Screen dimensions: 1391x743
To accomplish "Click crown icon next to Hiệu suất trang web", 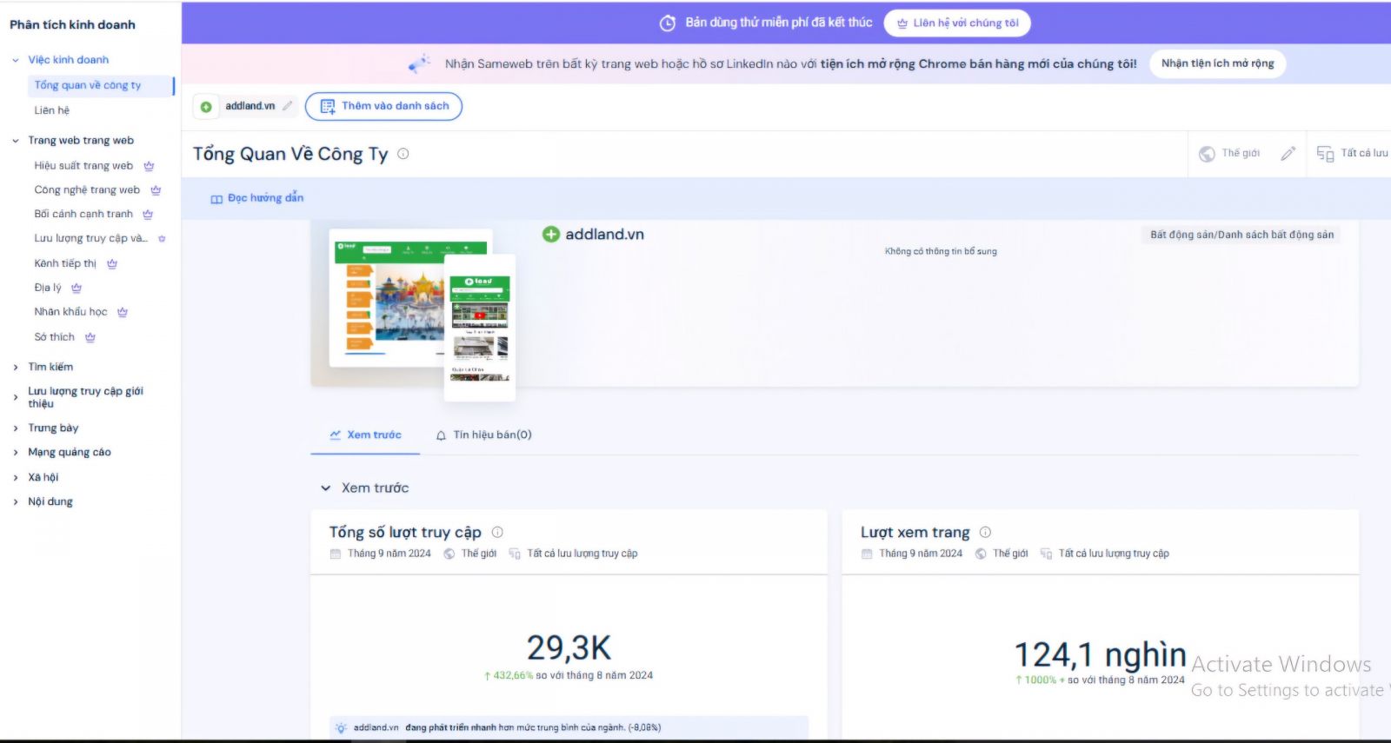I will click(149, 166).
